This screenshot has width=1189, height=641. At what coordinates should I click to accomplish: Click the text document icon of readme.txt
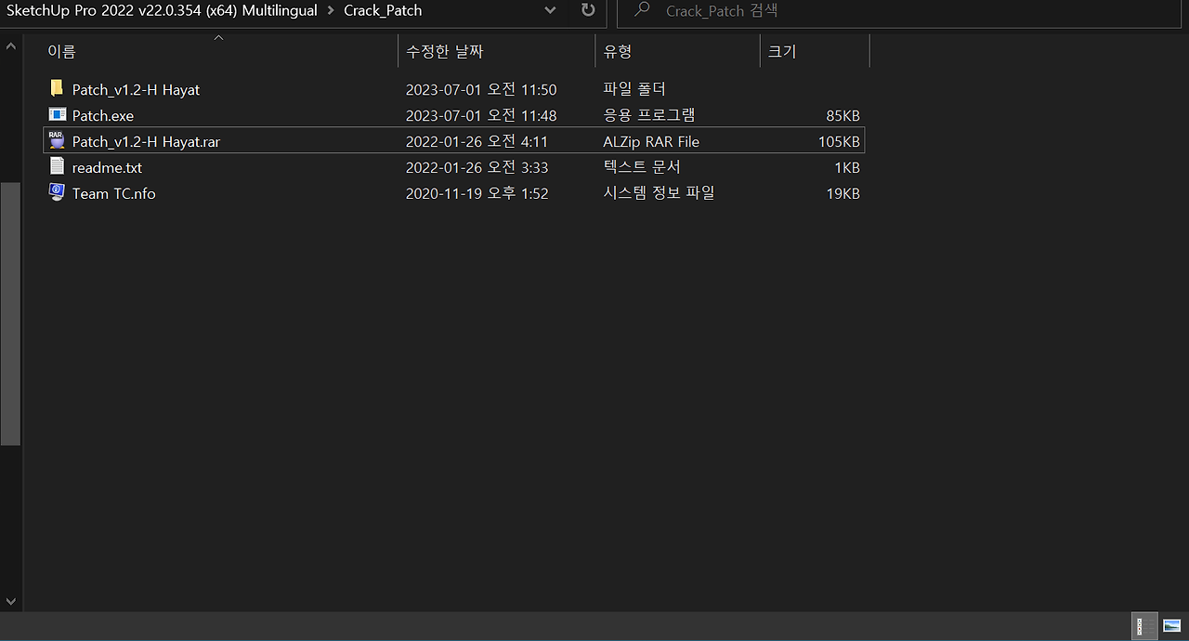click(56, 167)
